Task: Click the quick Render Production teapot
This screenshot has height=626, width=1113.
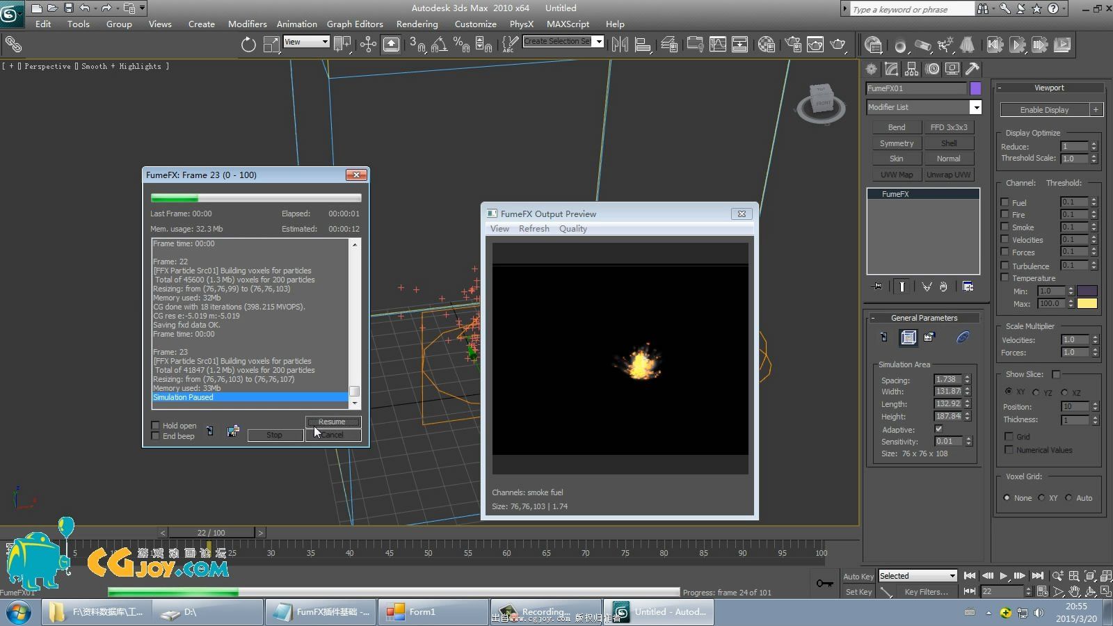Action: [838, 45]
